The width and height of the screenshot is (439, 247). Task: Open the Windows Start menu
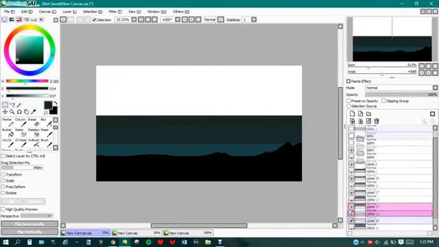5,242
